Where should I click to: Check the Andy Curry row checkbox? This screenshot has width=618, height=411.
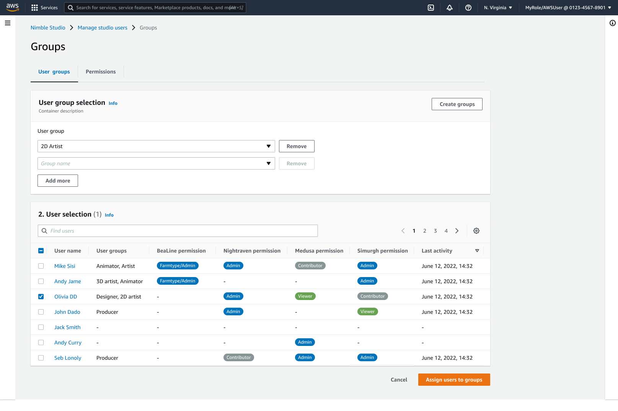coord(41,342)
